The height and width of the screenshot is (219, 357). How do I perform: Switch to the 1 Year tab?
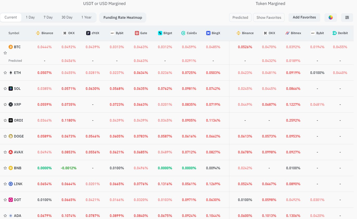(x=86, y=17)
